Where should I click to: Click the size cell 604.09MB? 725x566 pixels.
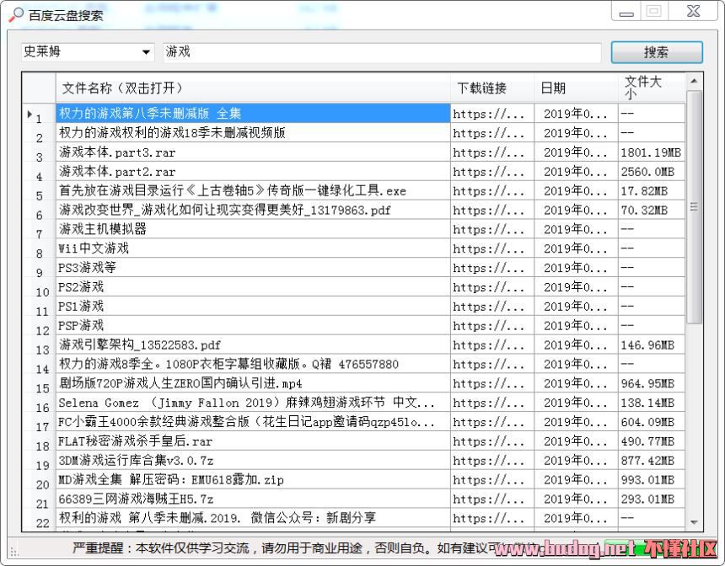point(651,421)
